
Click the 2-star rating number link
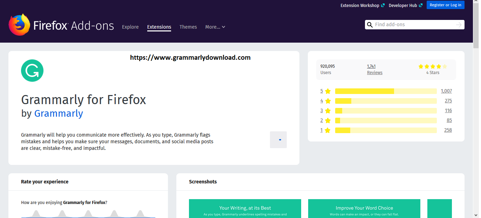[x=321, y=121]
